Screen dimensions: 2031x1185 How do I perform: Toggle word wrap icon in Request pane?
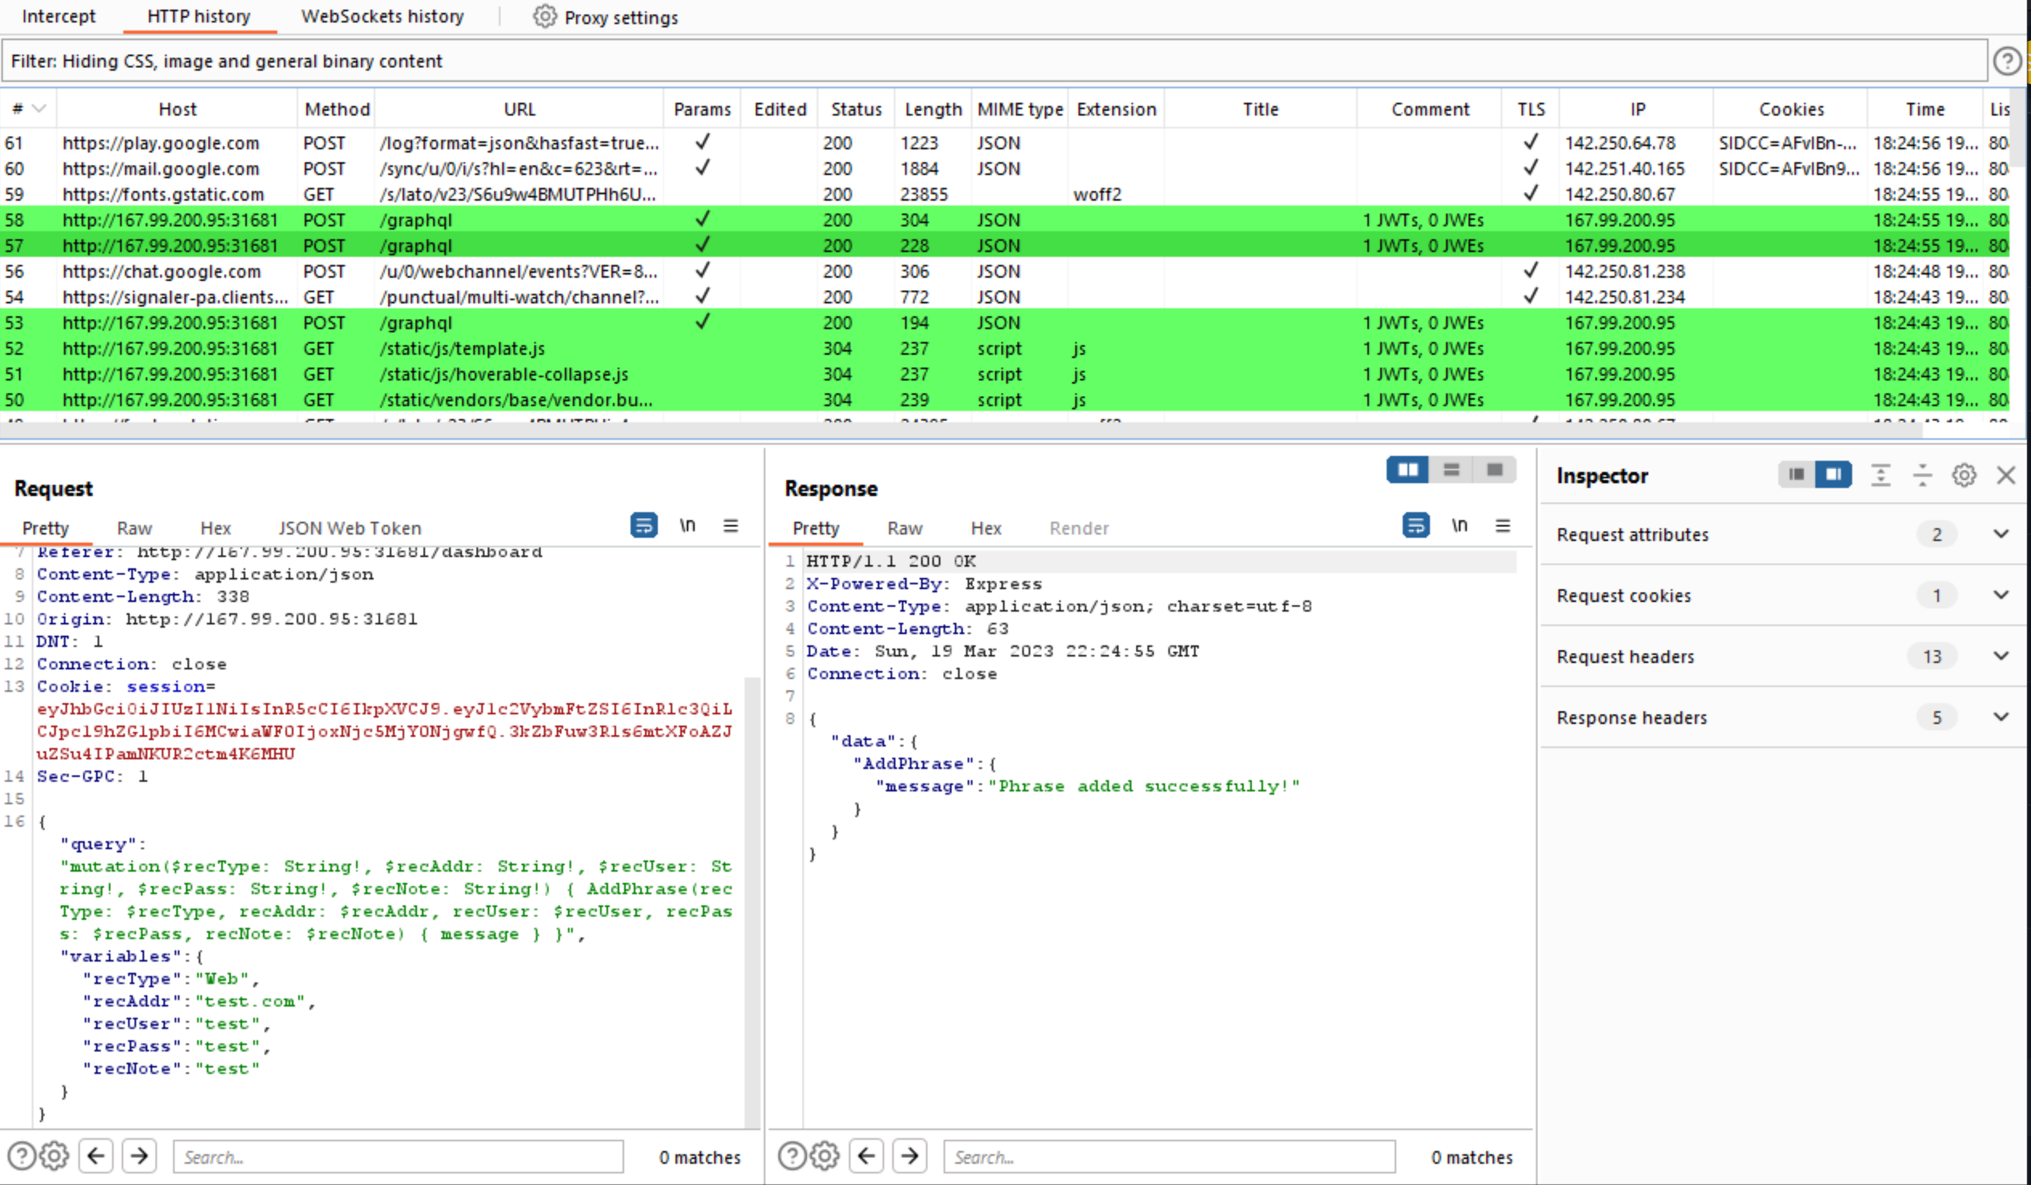pyautogui.click(x=643, y=526)
